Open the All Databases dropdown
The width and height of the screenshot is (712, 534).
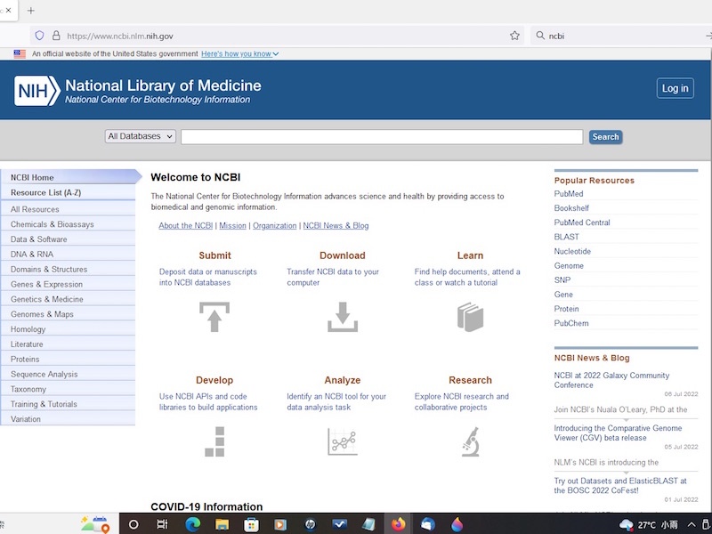coord(141,136)
